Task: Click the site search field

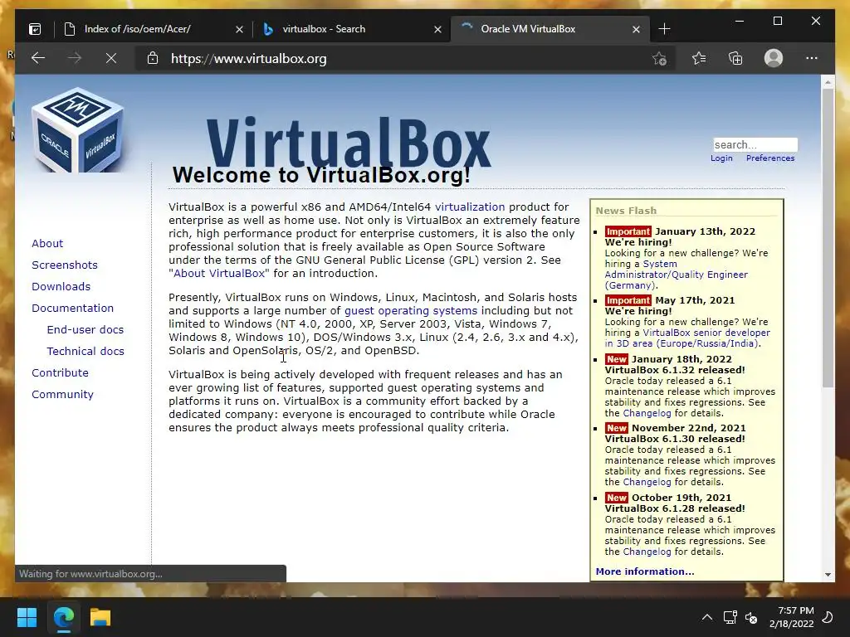Action: (755, 144)
